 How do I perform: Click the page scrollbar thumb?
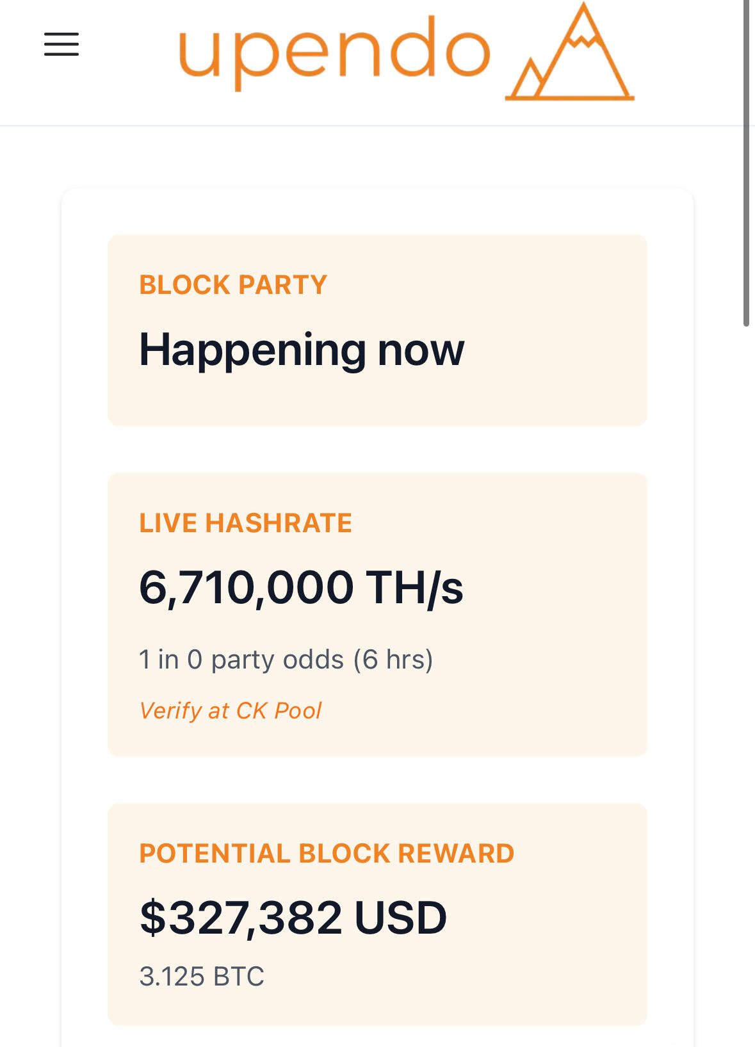pos(746,163)
